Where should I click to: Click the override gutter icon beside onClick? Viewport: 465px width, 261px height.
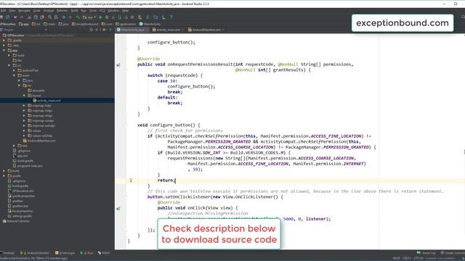tap(118, 208)
